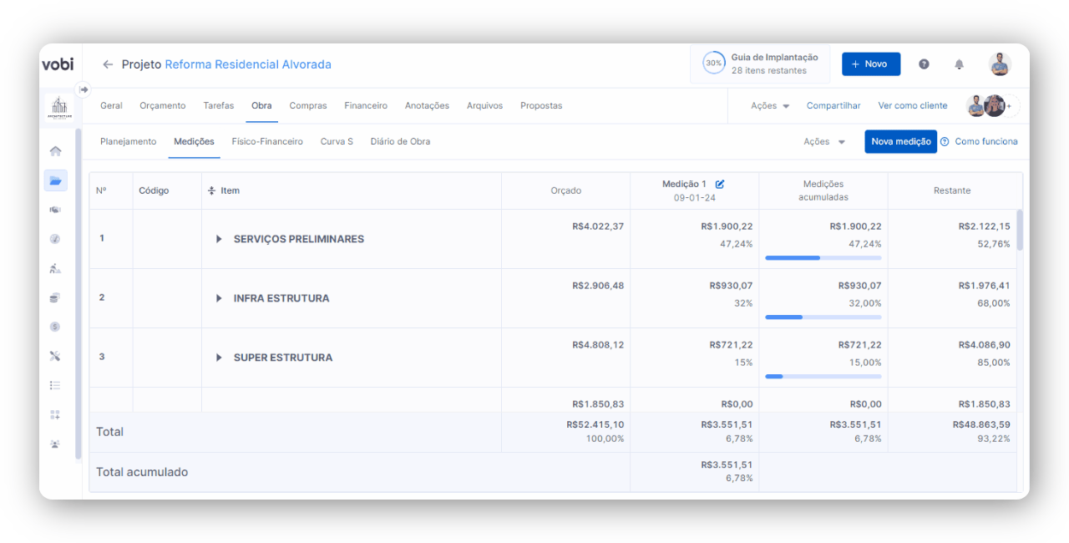Switch to the Orçamento tab
Image resolution: width=1069 pixels, height=543 pixels.
point(162,106)
